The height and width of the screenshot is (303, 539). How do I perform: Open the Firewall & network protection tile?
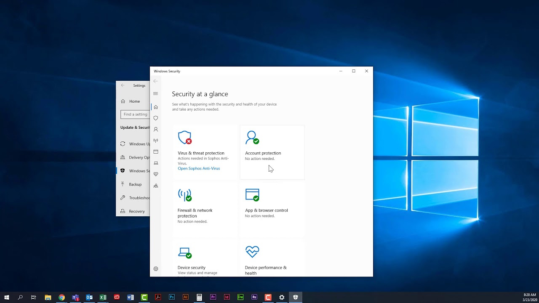pyautogui.click(x=205, y=209)
